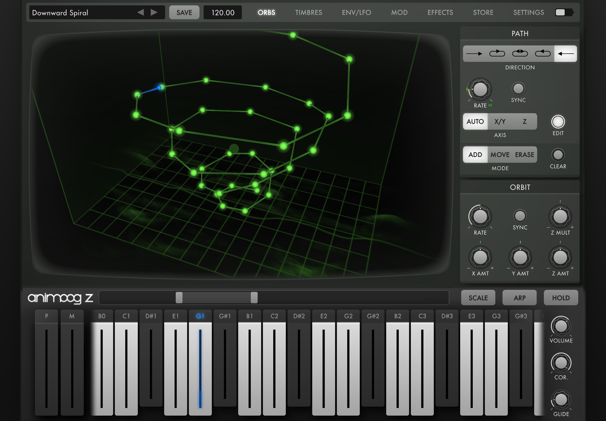The height and width of the screenshot is (421, 606).
Task: Click the SAVE button
Action: pyautogui.click(x=184, y=12)
